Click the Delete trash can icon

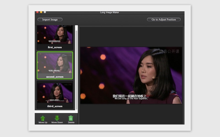71,118
